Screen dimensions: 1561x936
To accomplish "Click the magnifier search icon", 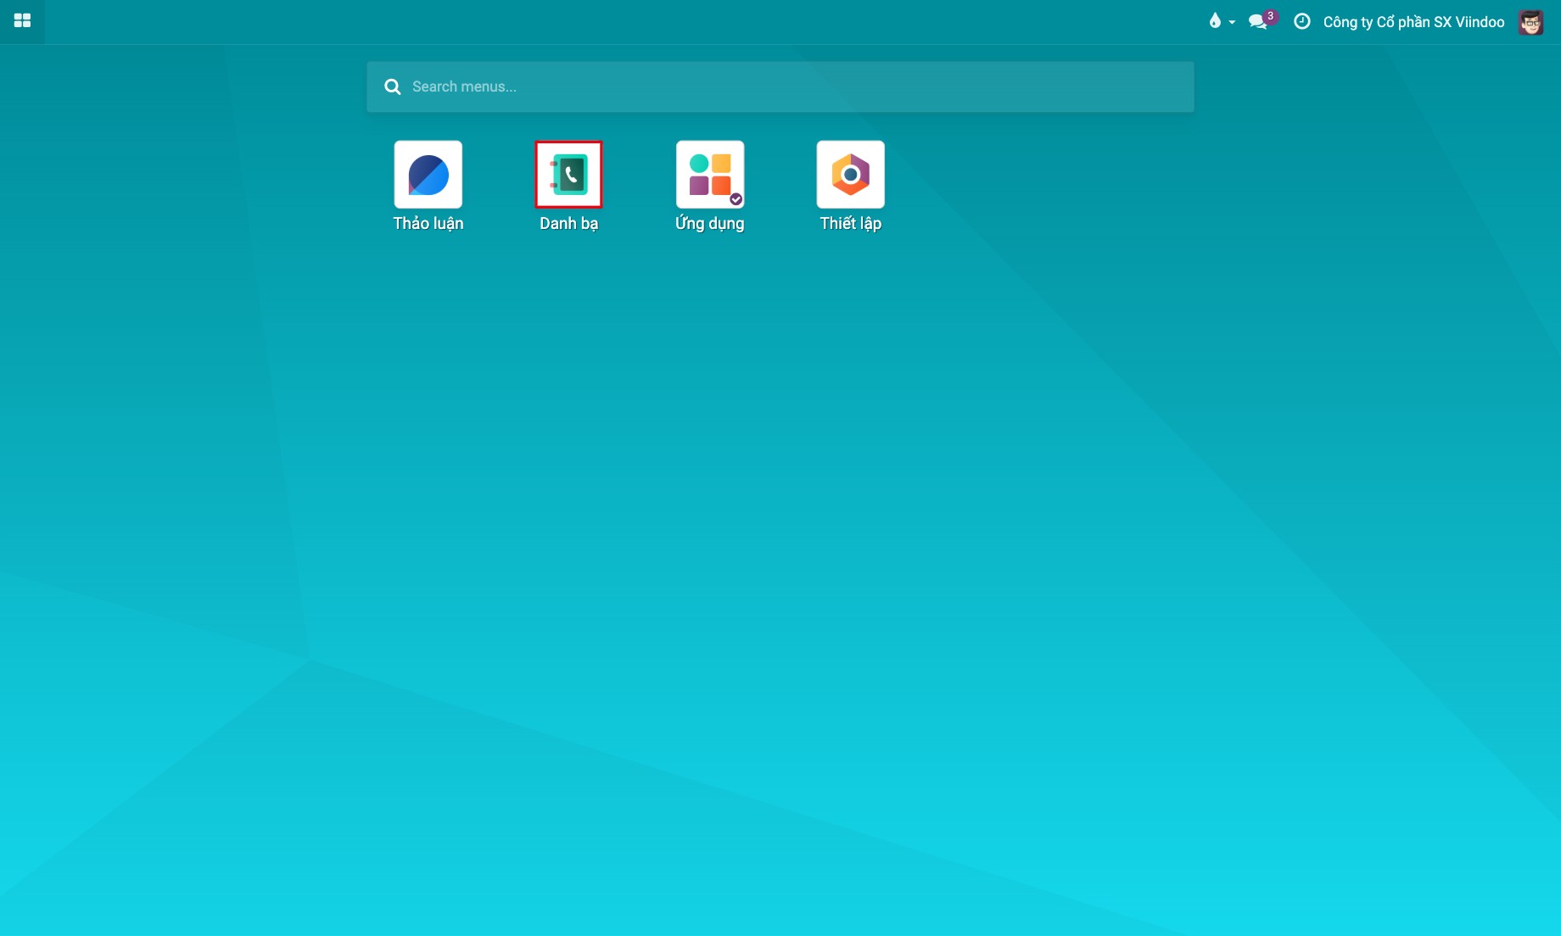I will [x=392, y=86].
